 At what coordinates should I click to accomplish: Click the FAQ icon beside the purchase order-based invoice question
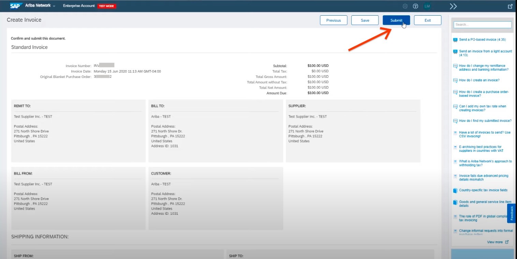click(455, 92)
